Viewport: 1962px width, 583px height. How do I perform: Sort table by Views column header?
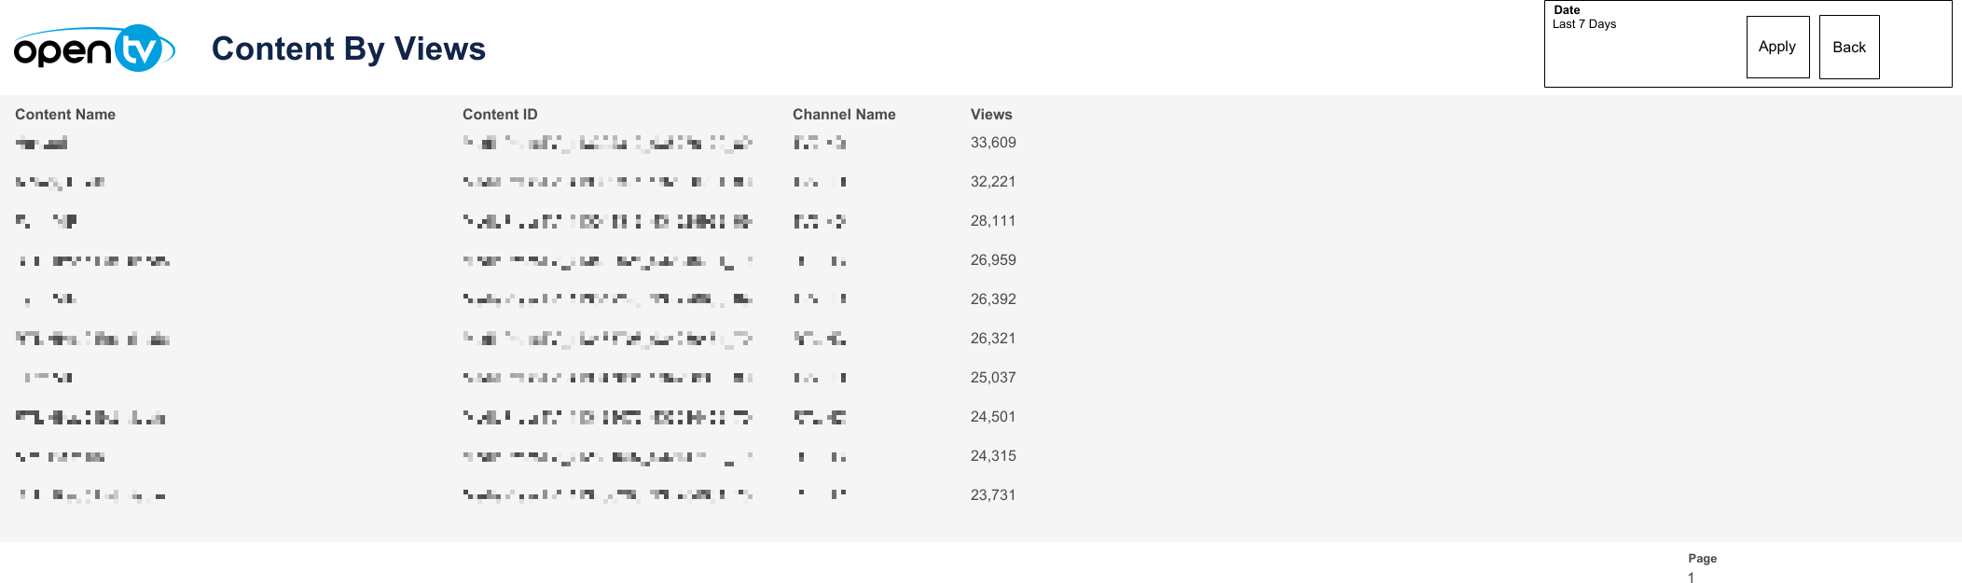pos(990,115)
